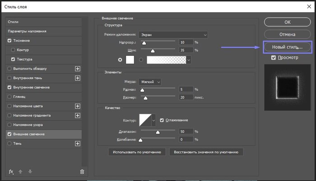This screenshot has height=181, width=316.
Task: Click the trash icon to delete effect
Action: coord(82,172)
